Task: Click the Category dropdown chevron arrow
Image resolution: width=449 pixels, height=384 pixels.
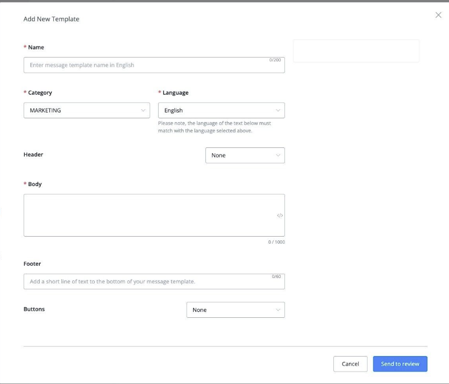Action: 143,110
